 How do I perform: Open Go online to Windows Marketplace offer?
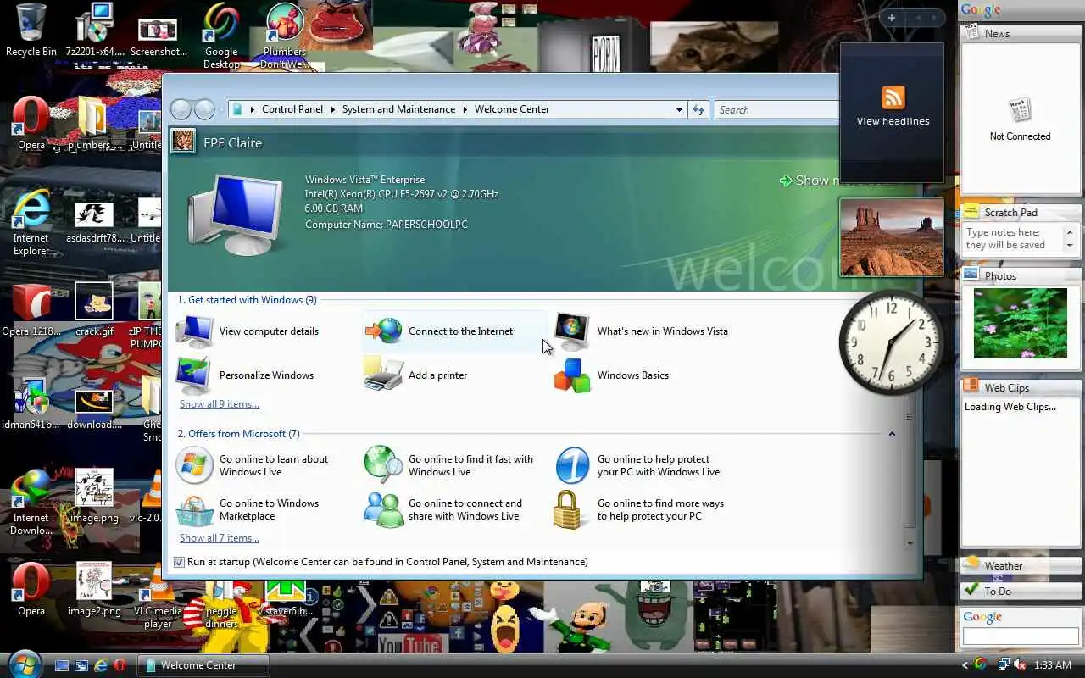pyautogui.click(x=248, y=509)
